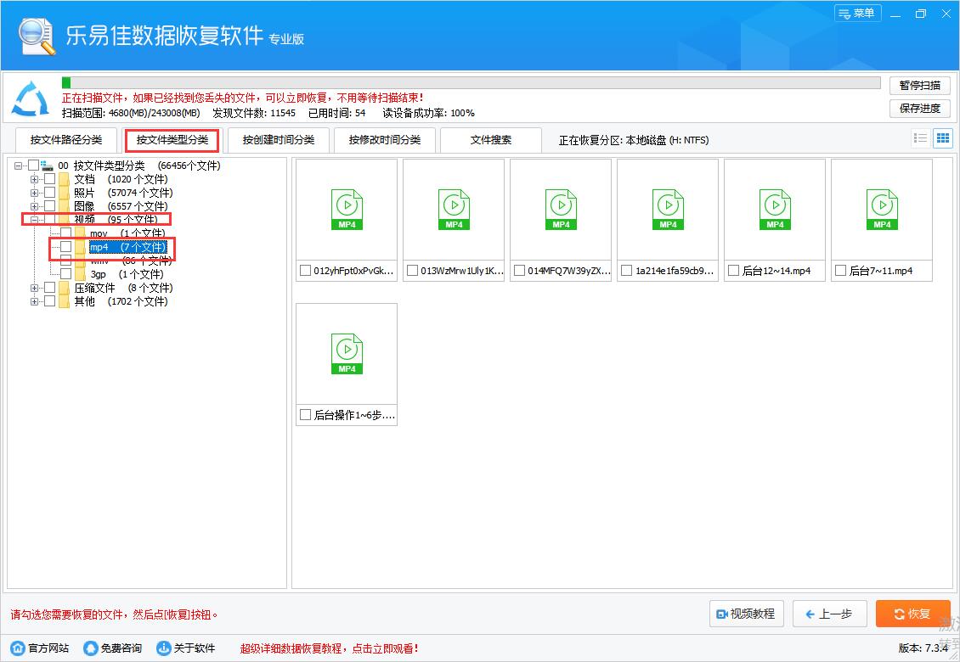Screen dimensions: 960x662
Task: Select MP4 icon for 后台12~14.mp4
Action: [776, 210]
